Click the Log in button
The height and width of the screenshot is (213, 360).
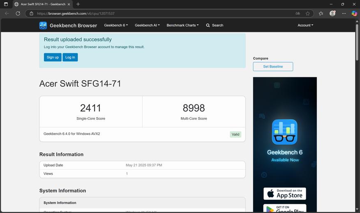[x=70, y=57]
